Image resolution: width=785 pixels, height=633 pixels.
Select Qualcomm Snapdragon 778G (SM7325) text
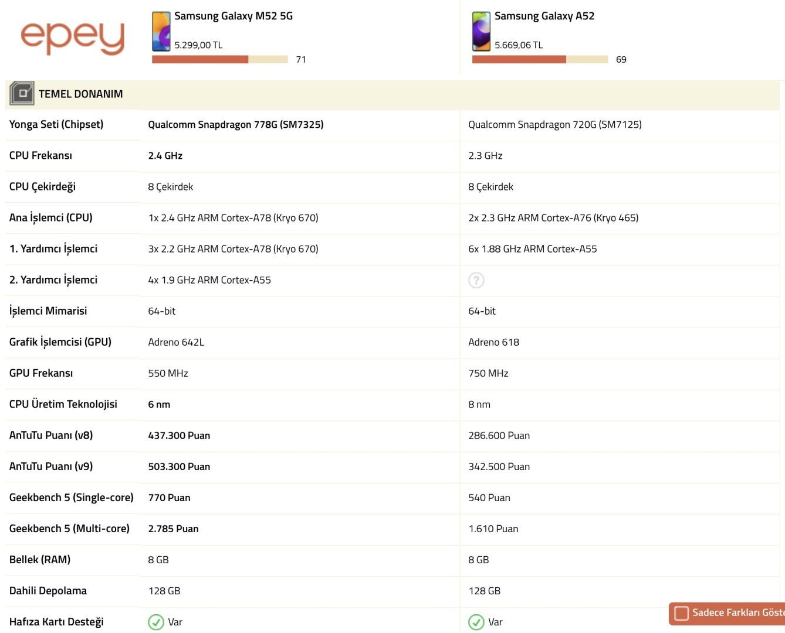click(236, 124)
